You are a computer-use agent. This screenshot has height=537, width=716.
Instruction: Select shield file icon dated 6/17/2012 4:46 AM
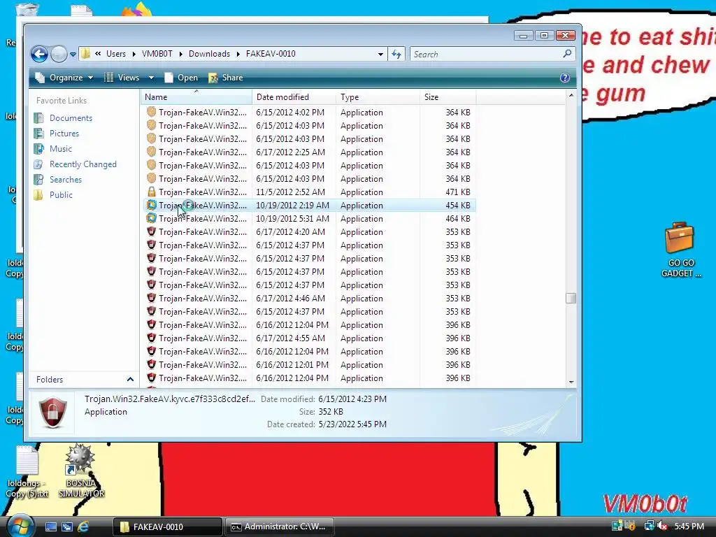tap(151, 298)
